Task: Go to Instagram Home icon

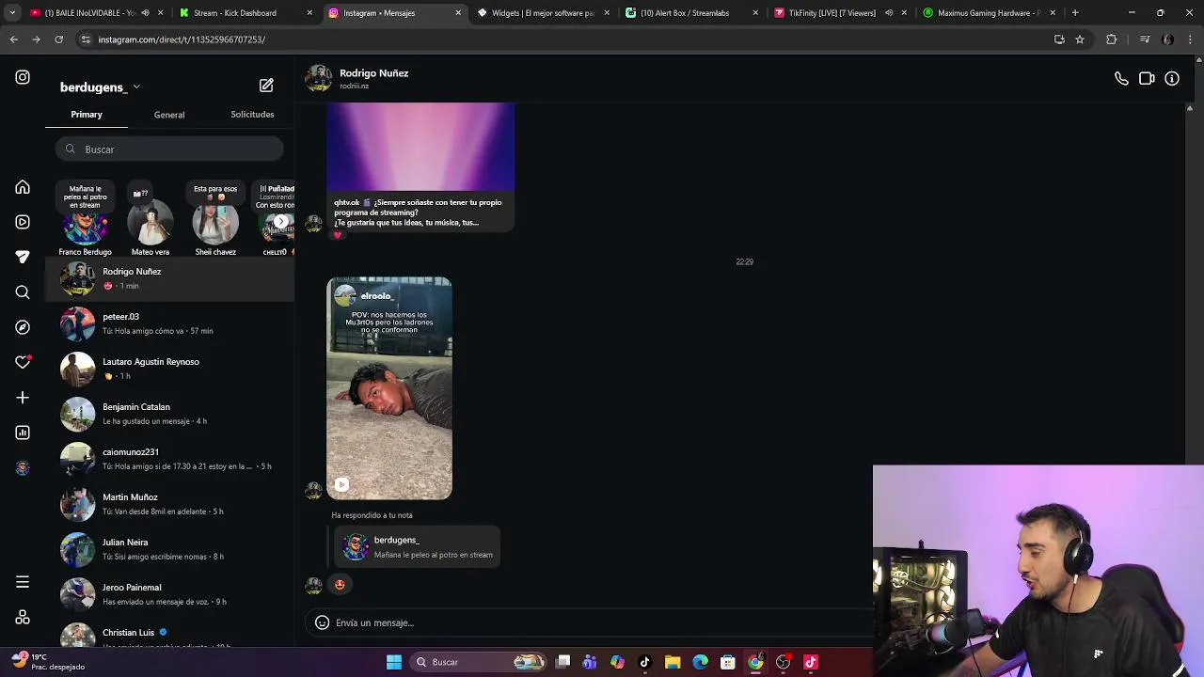Action: 23,187
